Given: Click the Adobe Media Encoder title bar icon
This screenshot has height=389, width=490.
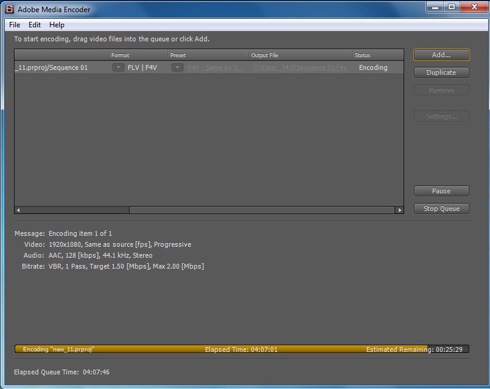Looking at the screenshot, I should click(x=9, y=9).
